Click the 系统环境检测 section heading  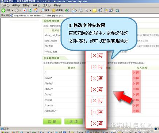[x=52, y=21]
